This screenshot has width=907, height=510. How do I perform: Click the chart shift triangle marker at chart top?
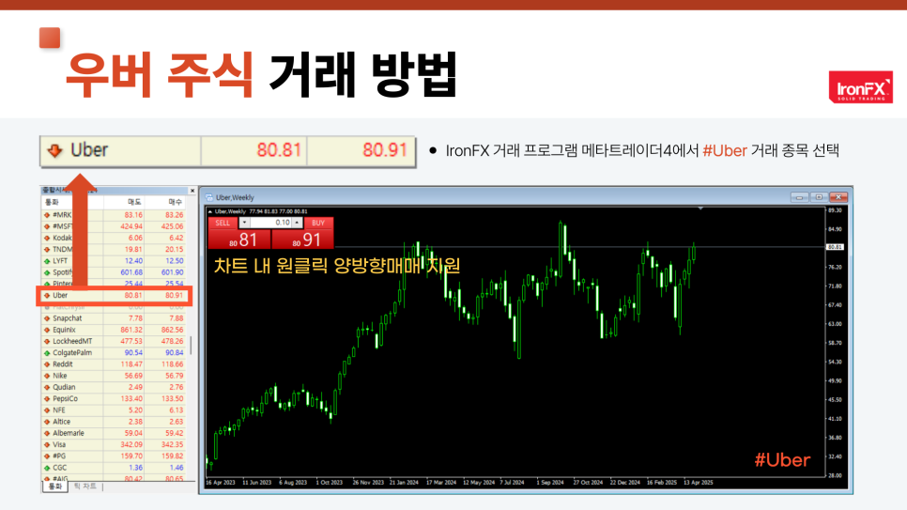pyautogui.click(x=700, y=209)
